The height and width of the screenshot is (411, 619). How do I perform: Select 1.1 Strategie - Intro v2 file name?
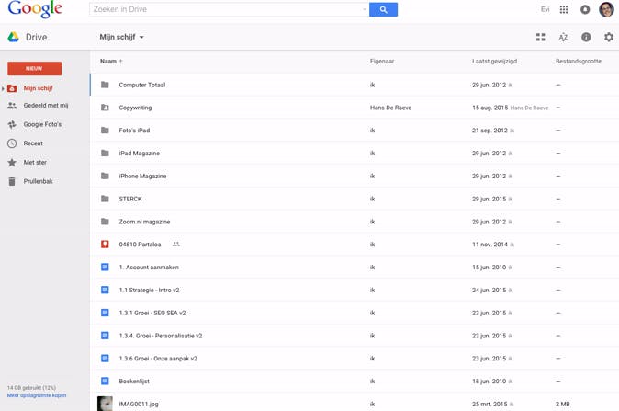[149, 290]
